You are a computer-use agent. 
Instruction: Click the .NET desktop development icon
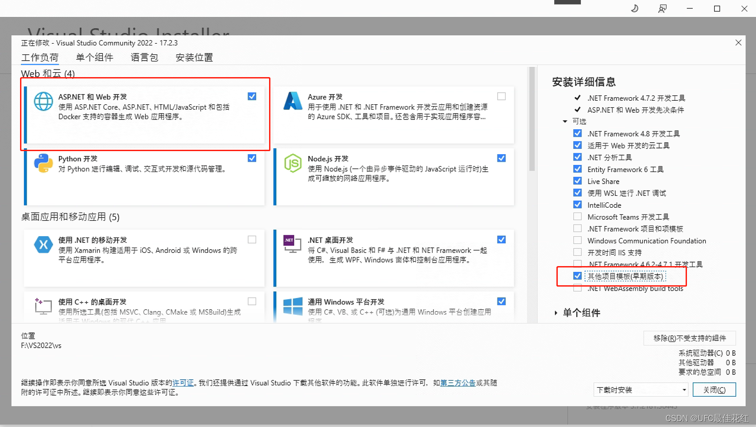(293, 244)
